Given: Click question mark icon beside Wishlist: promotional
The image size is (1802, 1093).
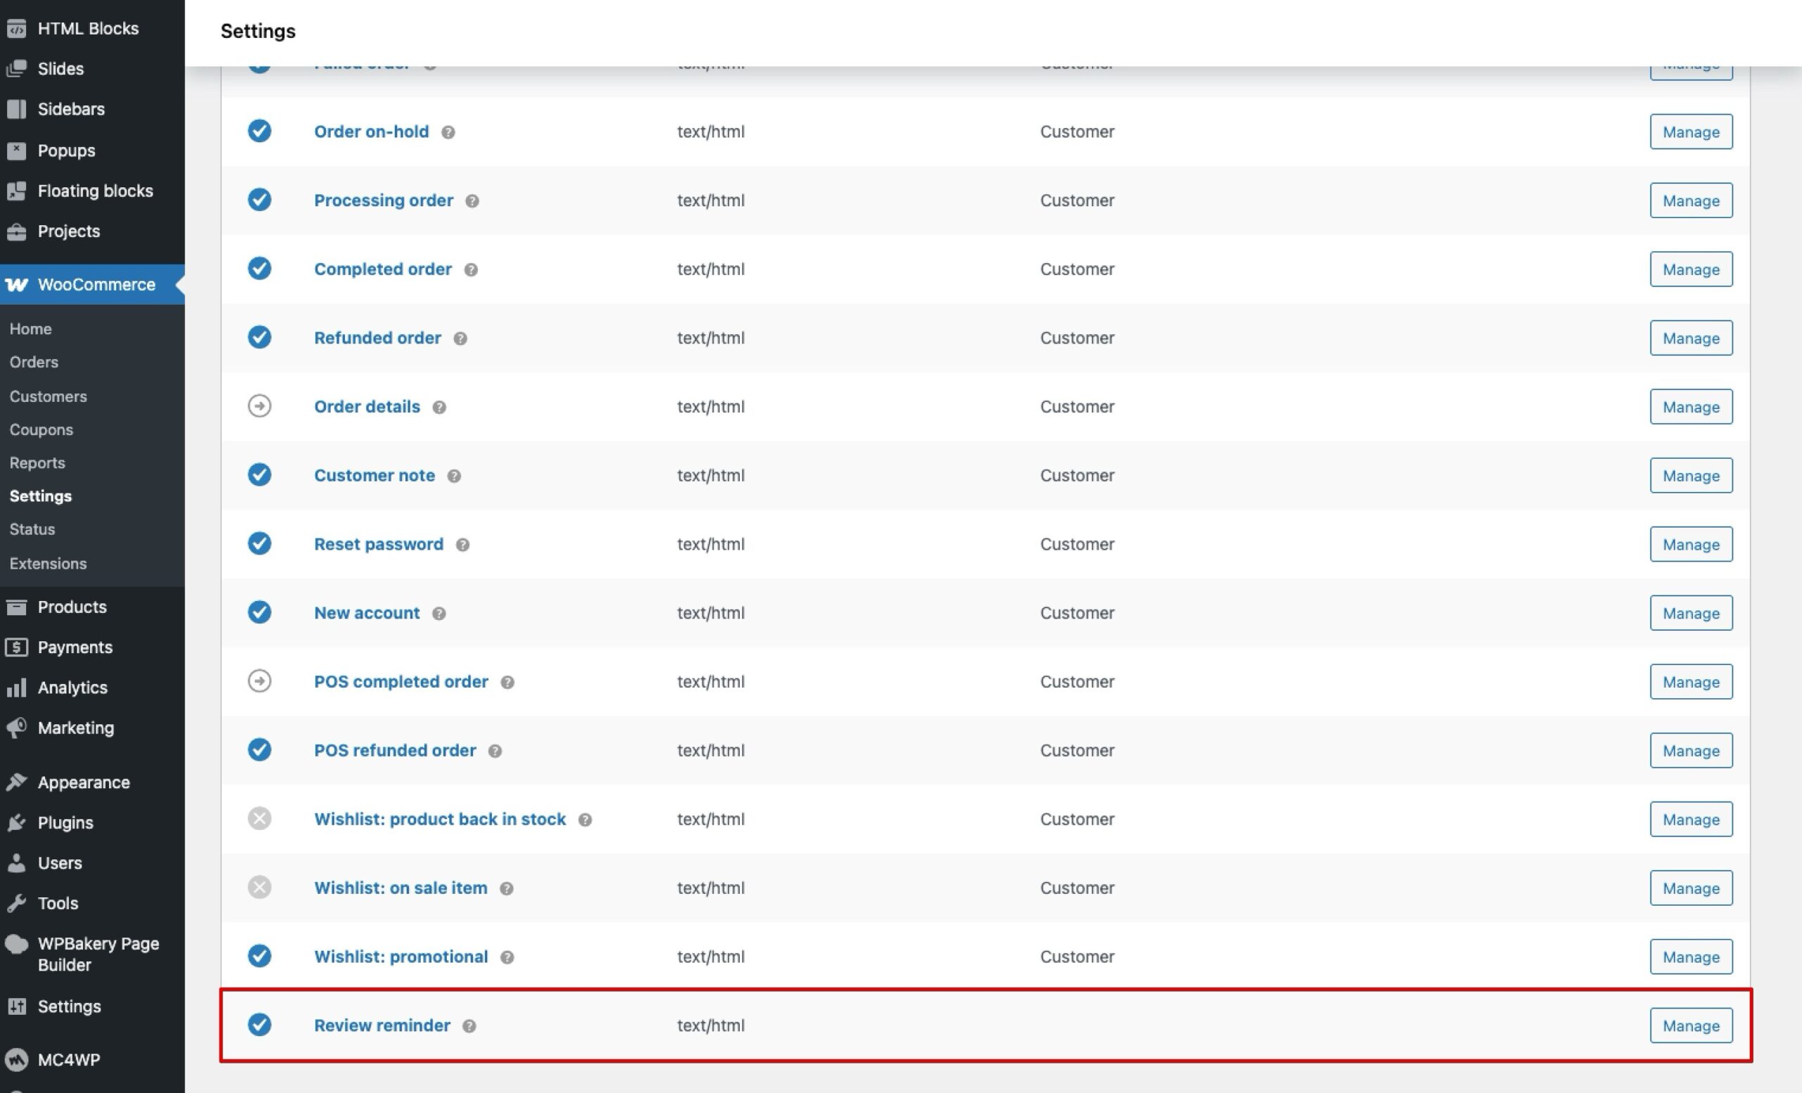Looking at the screenshot, I should [507, 957].
